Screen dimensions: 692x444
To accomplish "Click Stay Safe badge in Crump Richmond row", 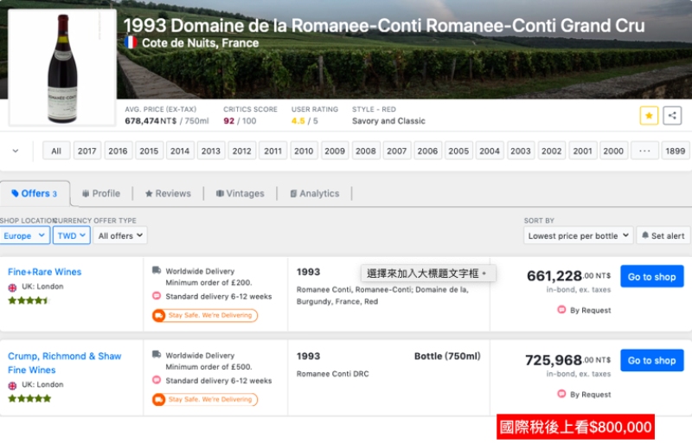I will click(x=205, y=399).
